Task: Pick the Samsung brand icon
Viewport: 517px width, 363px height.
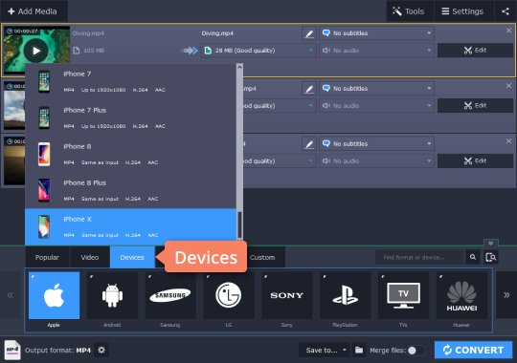Action: (170, 295)
